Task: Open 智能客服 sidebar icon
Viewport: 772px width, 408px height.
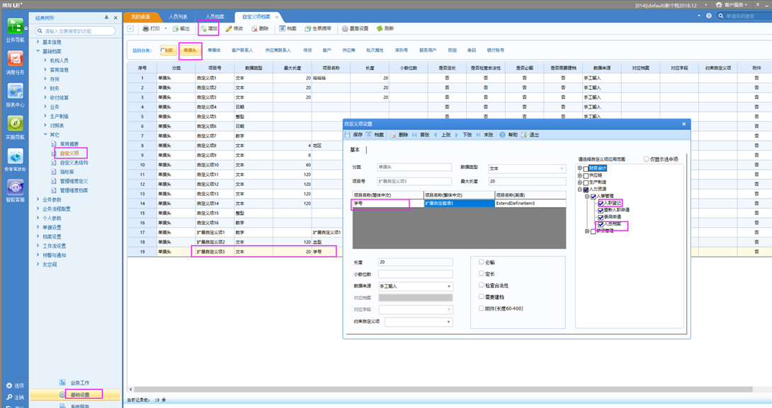Action: [x=15, y=191]
